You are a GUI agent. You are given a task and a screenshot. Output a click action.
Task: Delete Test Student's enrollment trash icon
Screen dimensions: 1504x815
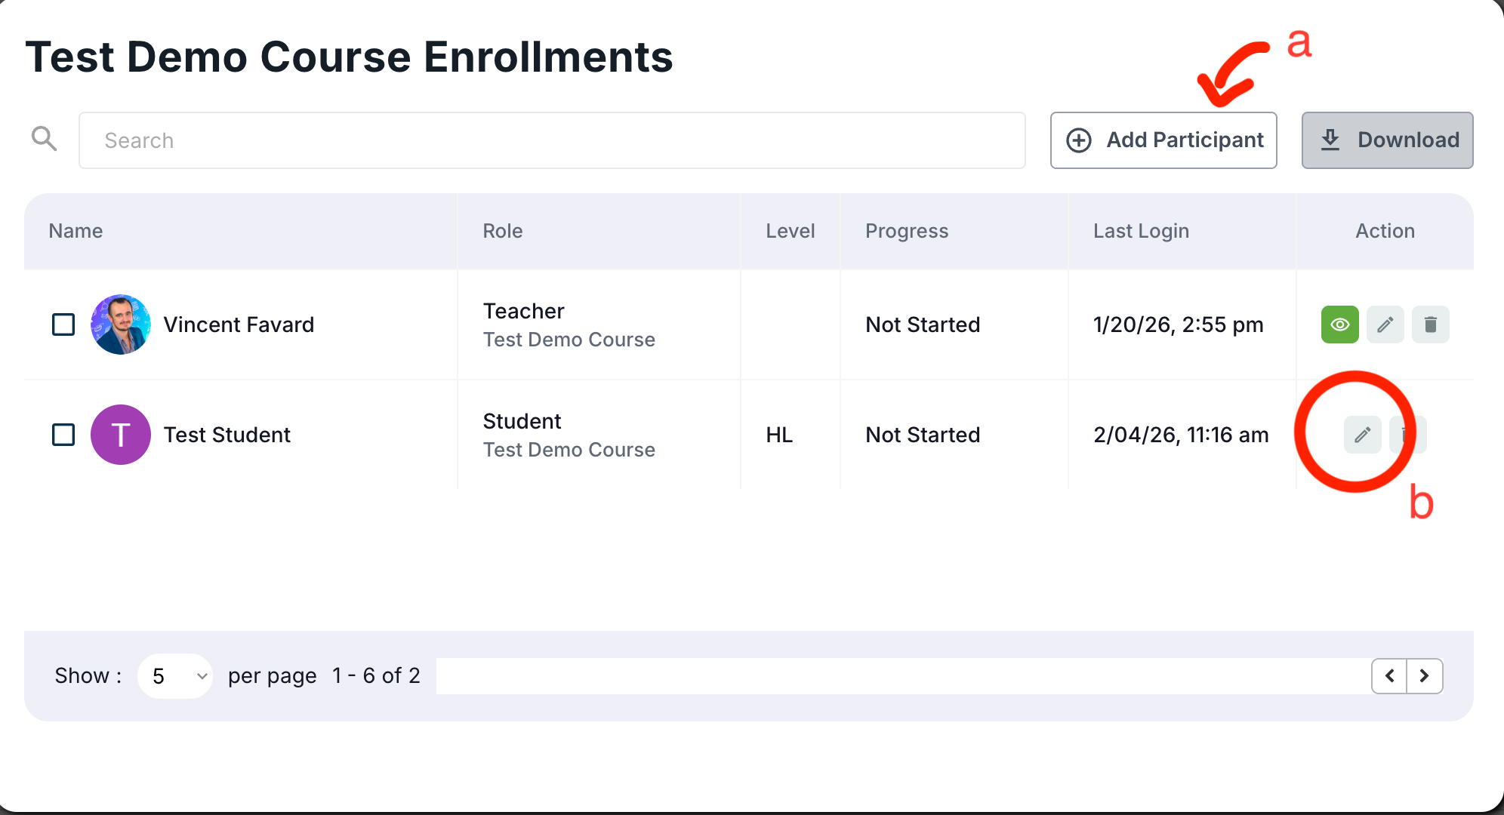1409,435
